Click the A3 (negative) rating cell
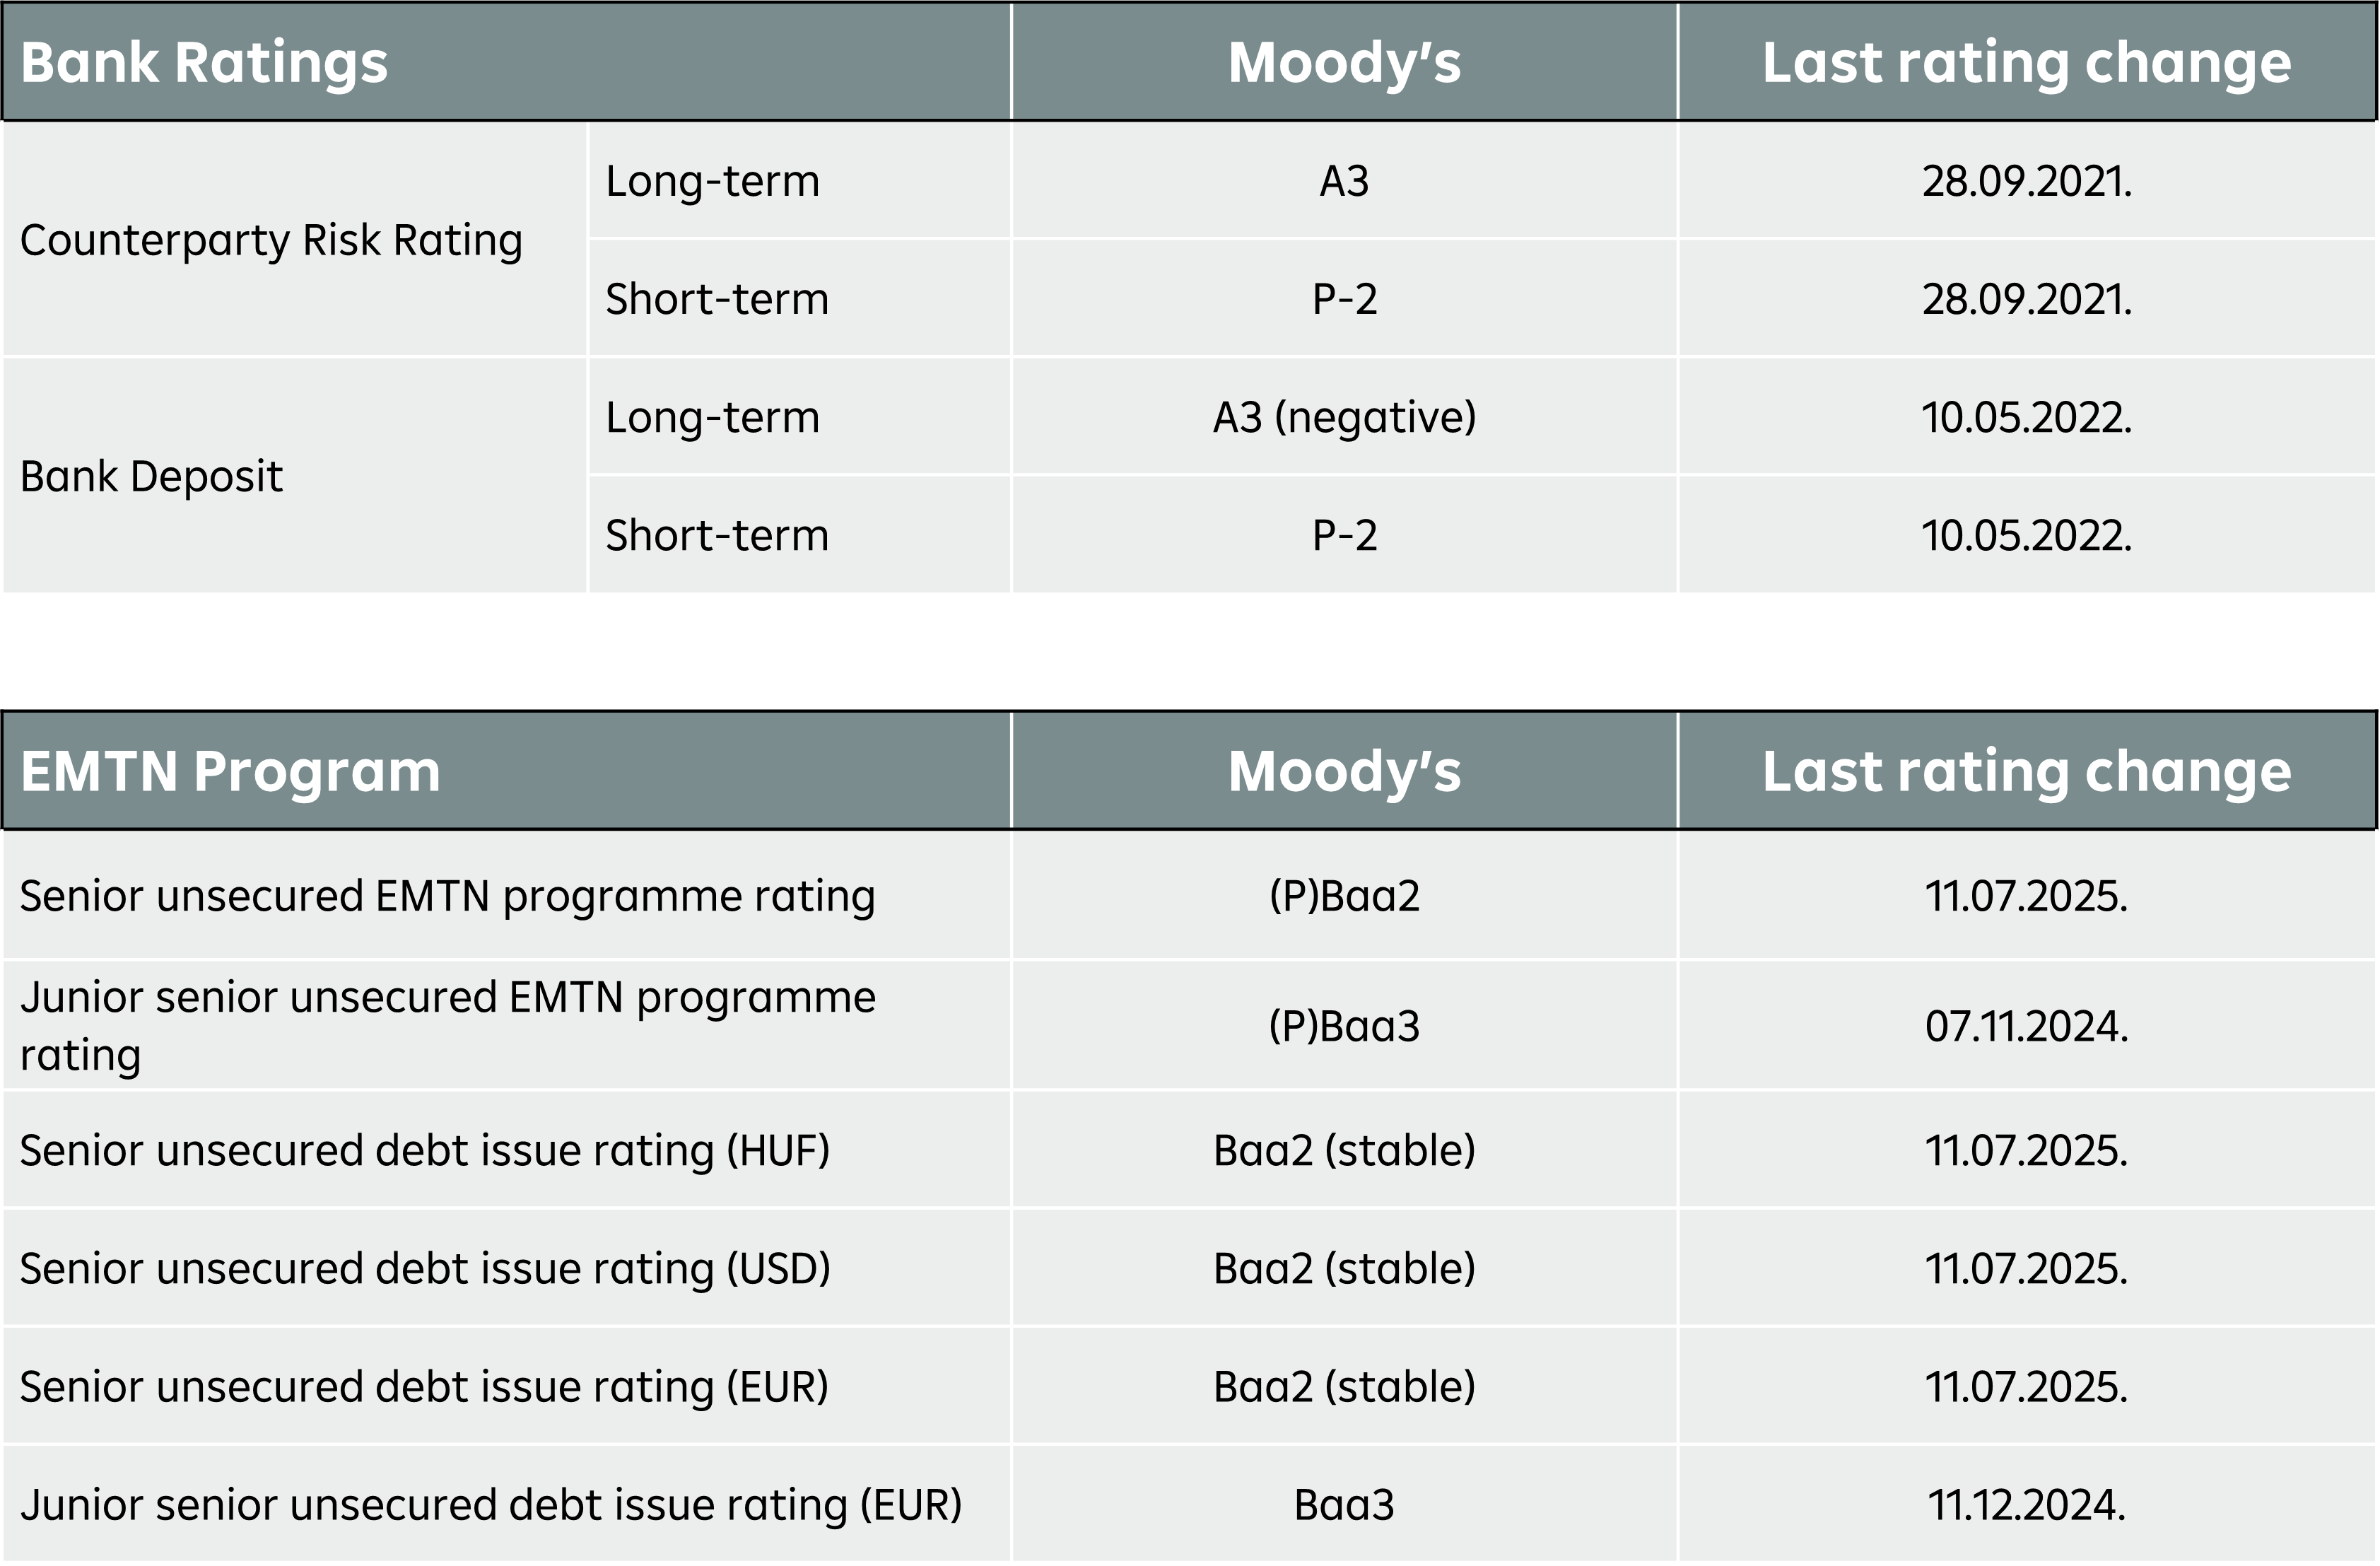The height and width of the screenshot is (1566, 2380). [1344, 417]
